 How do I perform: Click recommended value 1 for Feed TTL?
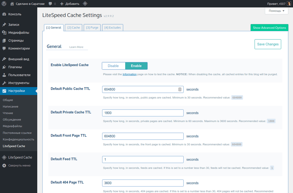coord(272,168)
